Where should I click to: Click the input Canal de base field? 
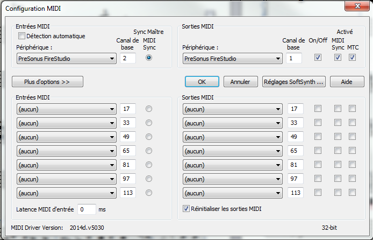128,58
